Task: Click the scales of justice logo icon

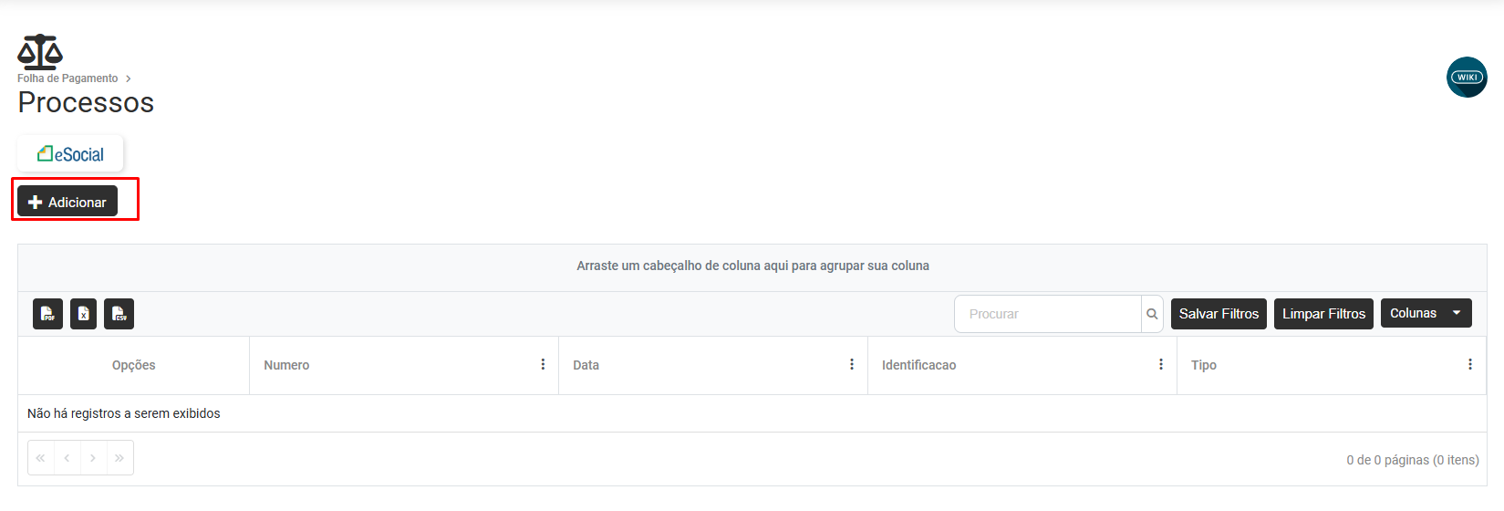Action: click(40, 52)
